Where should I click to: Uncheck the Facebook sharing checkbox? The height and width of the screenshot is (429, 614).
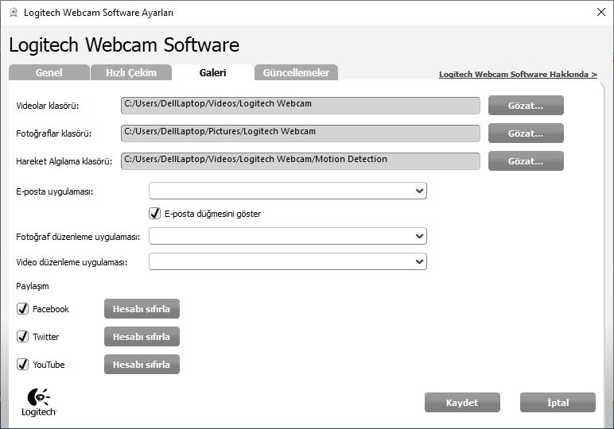[23, 308]
